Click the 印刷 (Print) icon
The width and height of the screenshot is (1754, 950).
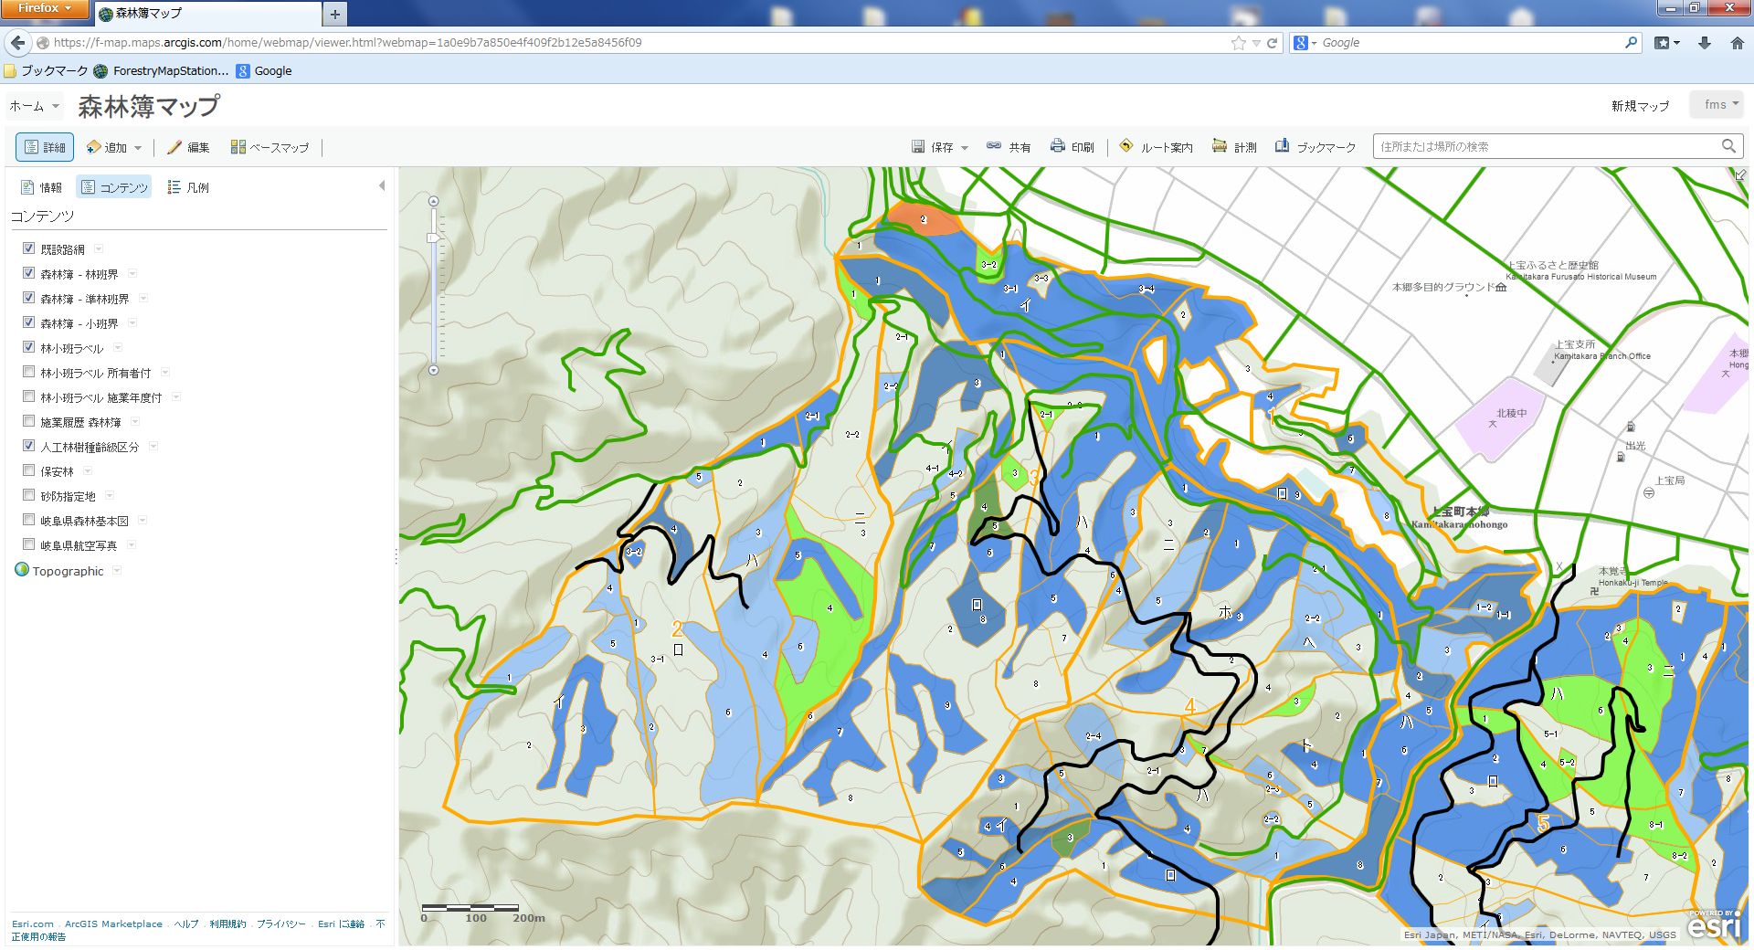point(1072,146)
